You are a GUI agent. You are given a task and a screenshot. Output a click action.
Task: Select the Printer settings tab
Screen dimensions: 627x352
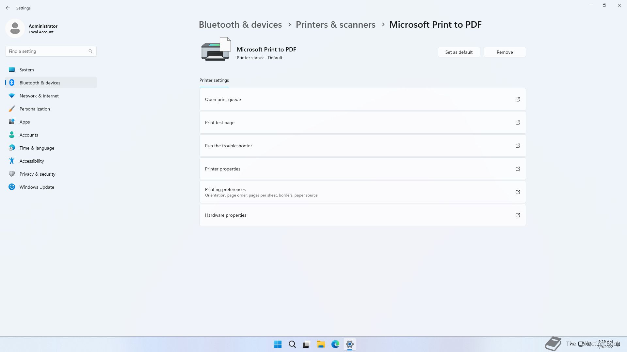214,81
